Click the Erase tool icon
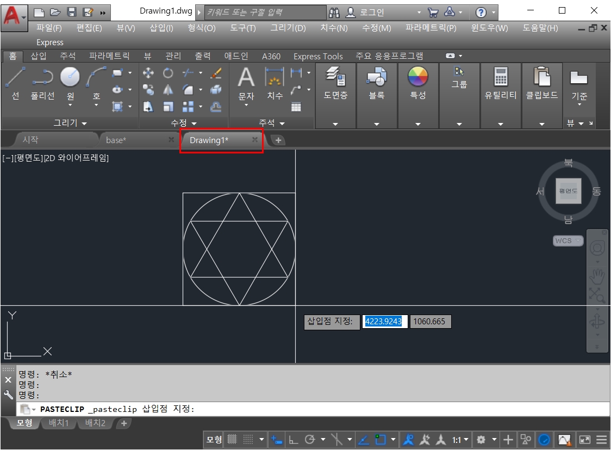 pos(216,73)
